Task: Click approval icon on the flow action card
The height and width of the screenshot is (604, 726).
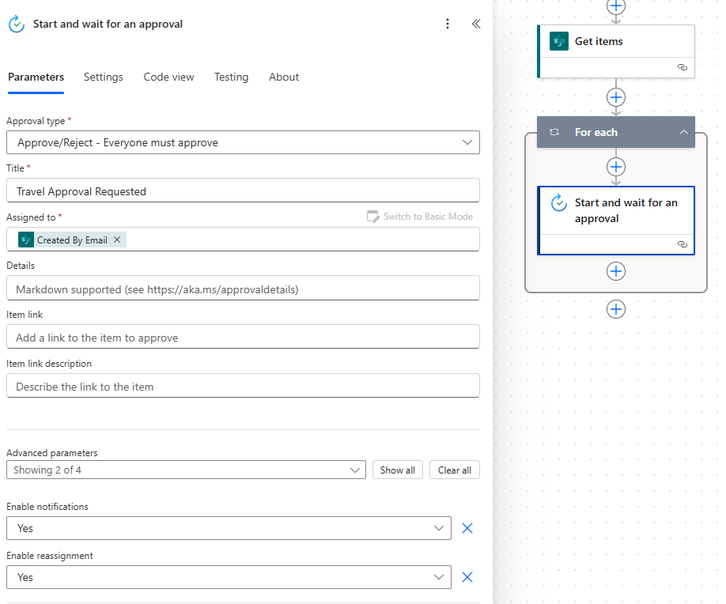Action: (559, 202)
